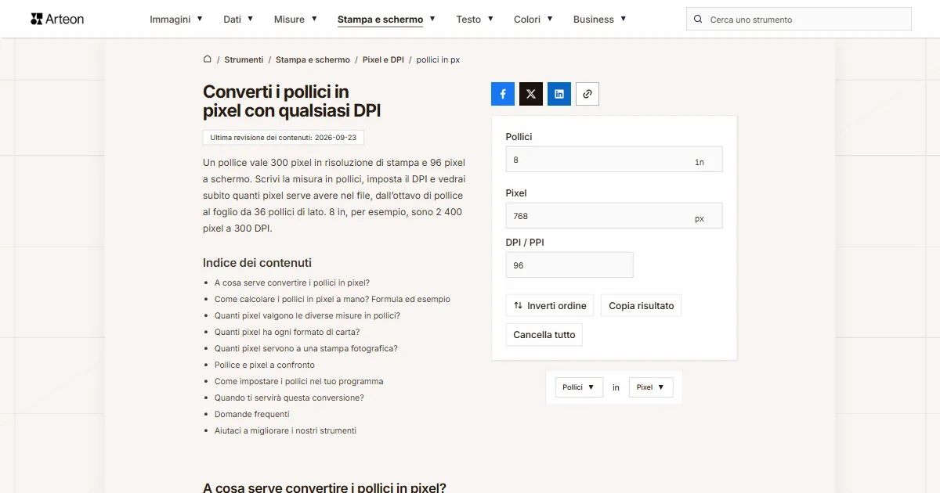Open the Pixel target unit dropdown
Viewport: 940px width, 493px height.
[651, 387]
